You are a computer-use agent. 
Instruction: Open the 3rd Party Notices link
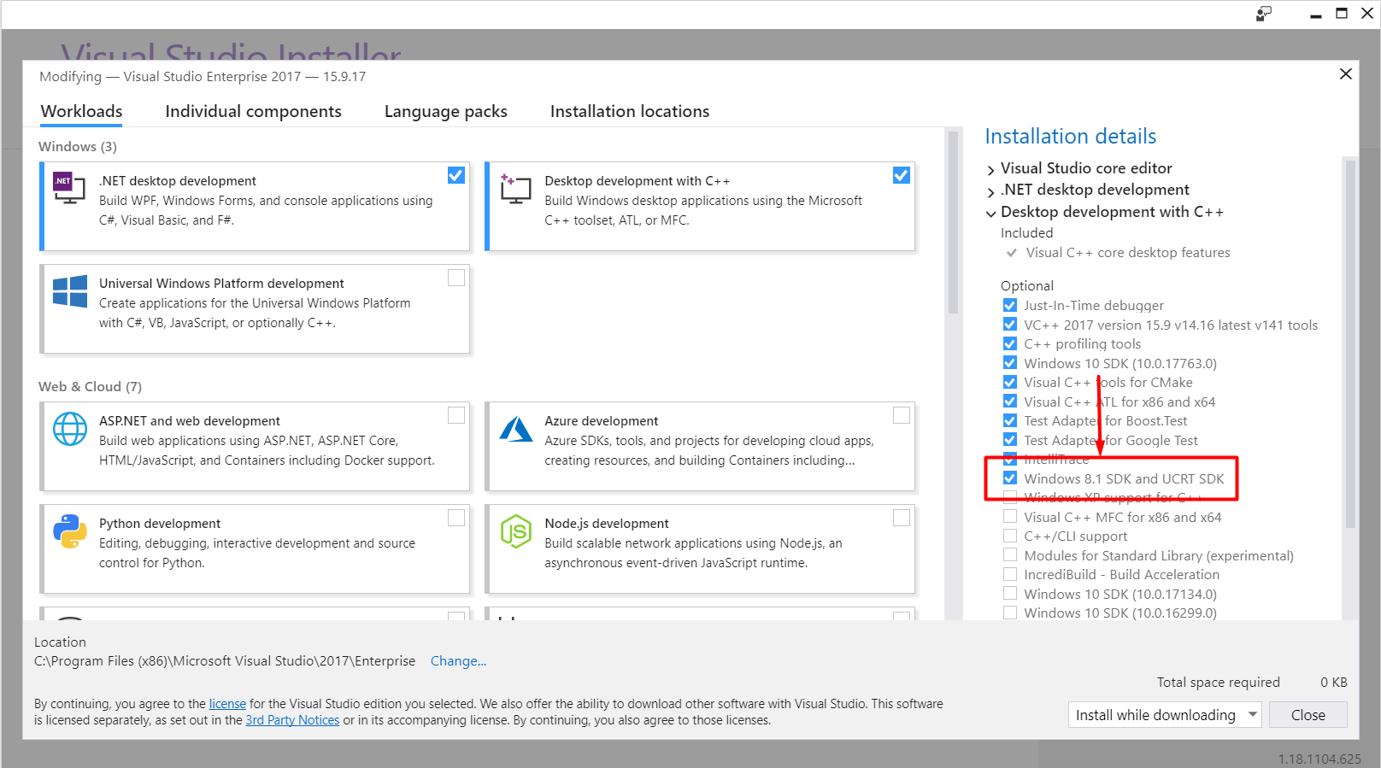click(x=292, y=720)
